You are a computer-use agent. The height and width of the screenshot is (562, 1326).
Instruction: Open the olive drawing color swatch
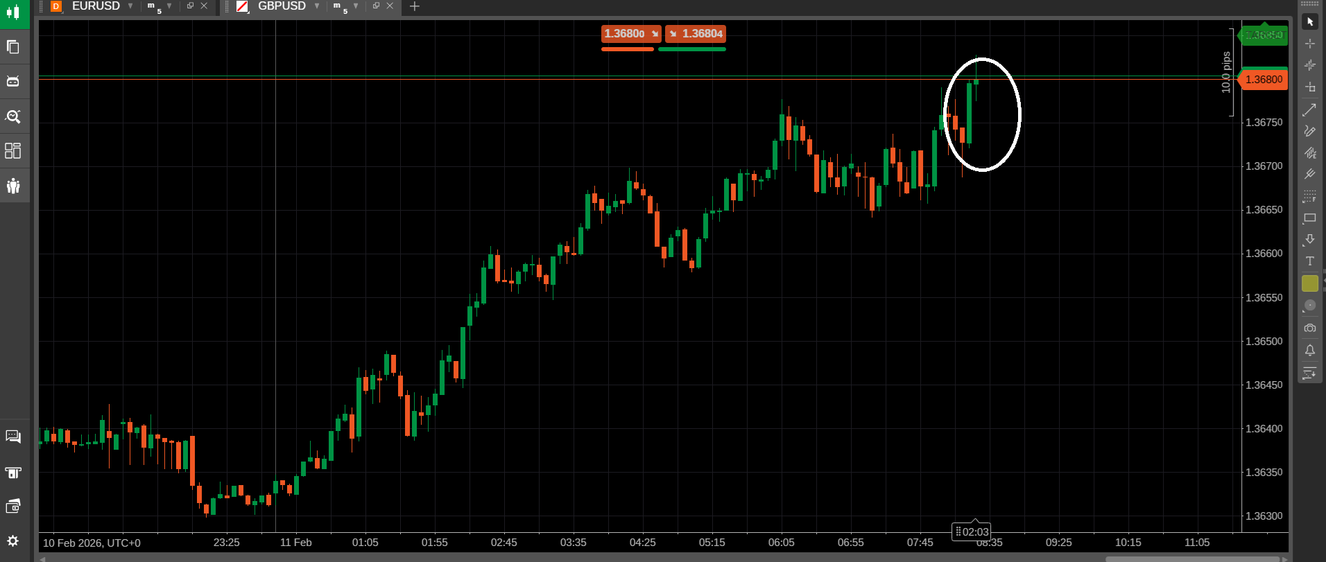click(1309, 283)
